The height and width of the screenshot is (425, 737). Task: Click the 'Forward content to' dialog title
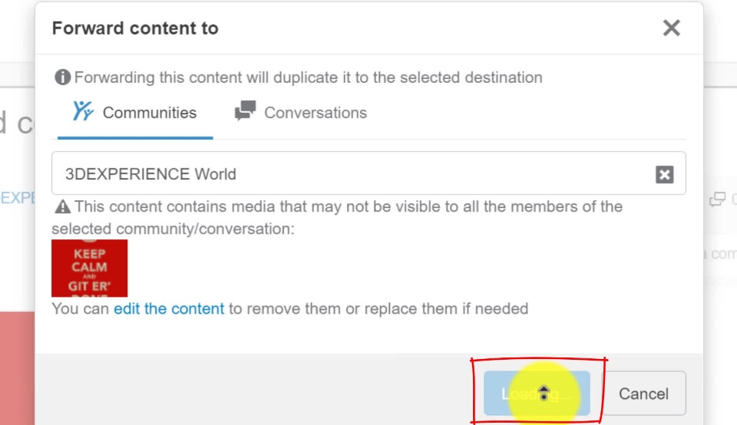pyautogui.click(x=135, y=28)
